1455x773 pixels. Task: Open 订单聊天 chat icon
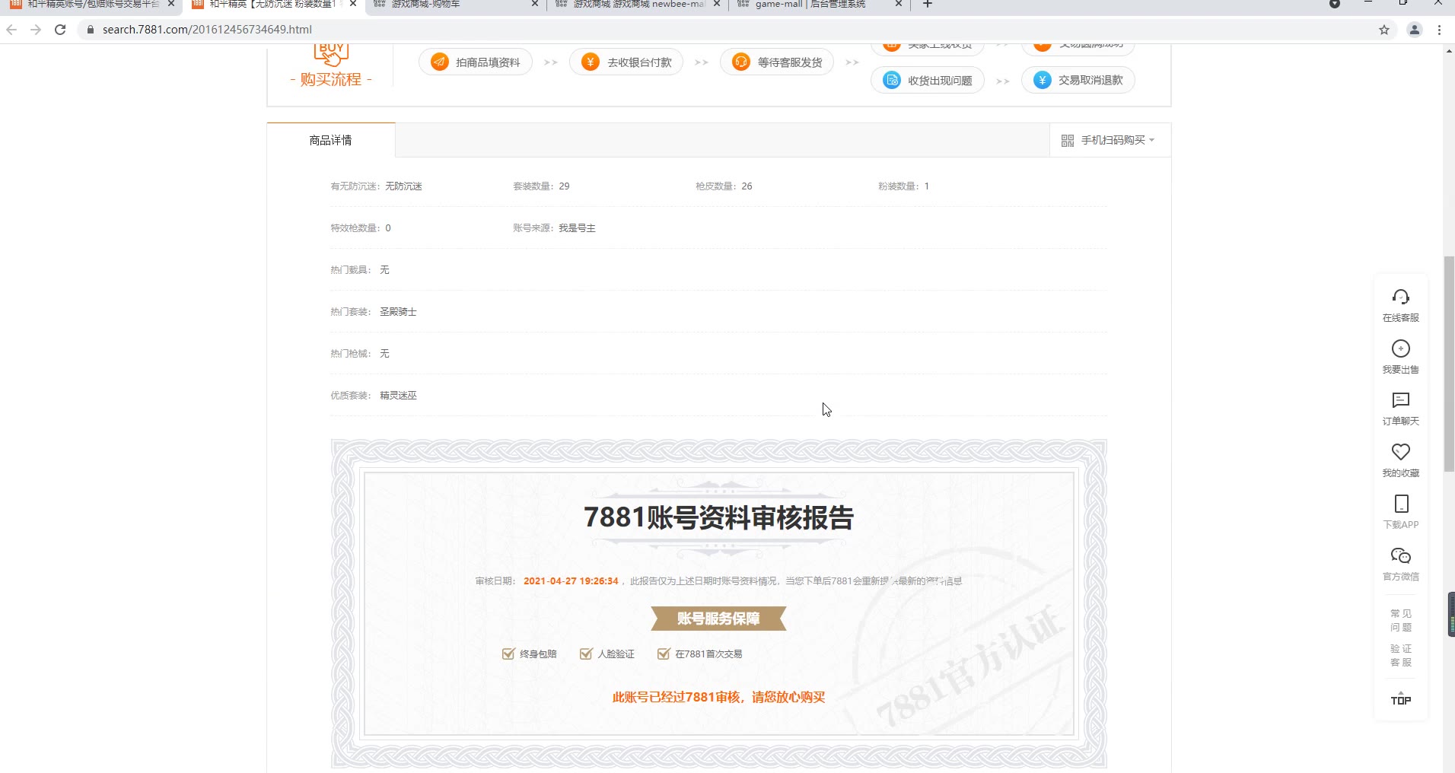(1401, 400)
